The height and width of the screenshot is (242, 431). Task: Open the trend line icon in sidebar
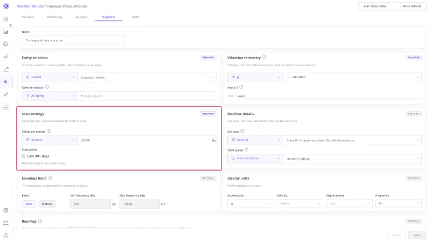pos(6,69)
